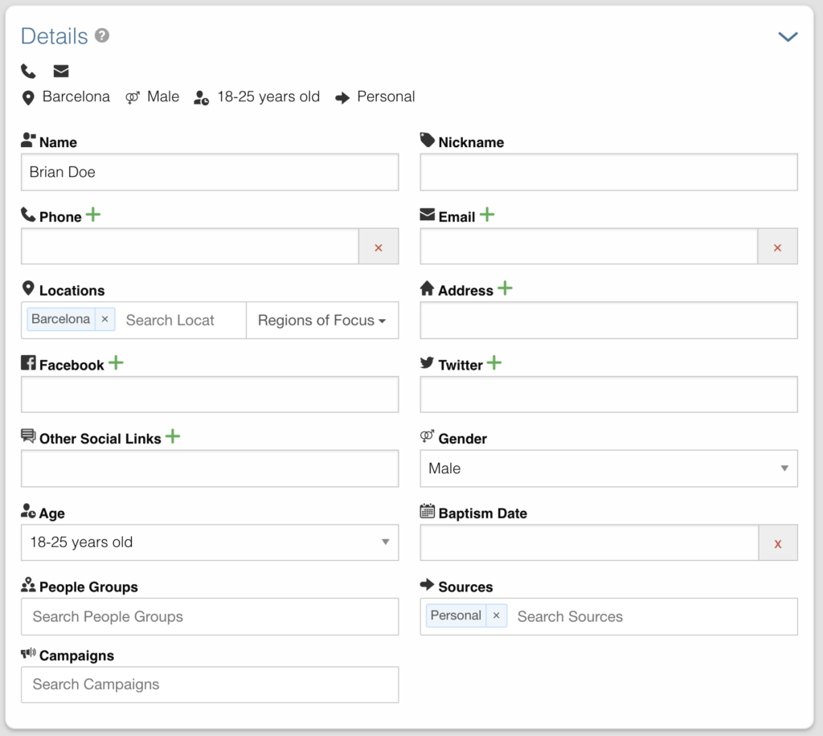Focus the Other Social Links input field
This screenshot has height=736, width=823.
210,468
